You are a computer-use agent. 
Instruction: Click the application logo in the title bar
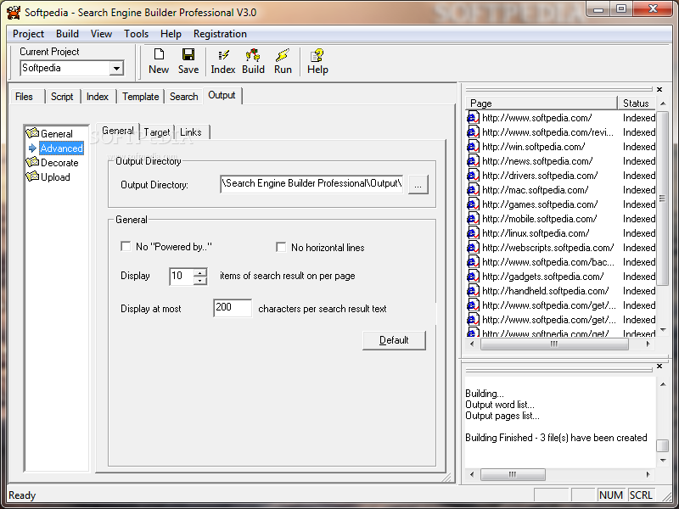click(x=13, y=12)
